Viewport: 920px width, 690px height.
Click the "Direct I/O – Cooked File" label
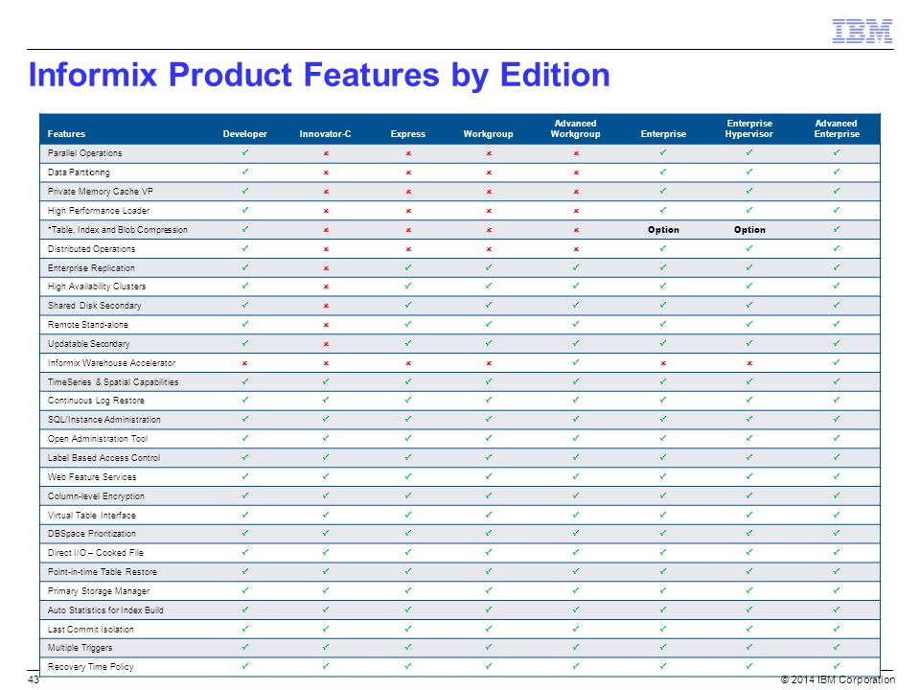[x=96, y=553]
